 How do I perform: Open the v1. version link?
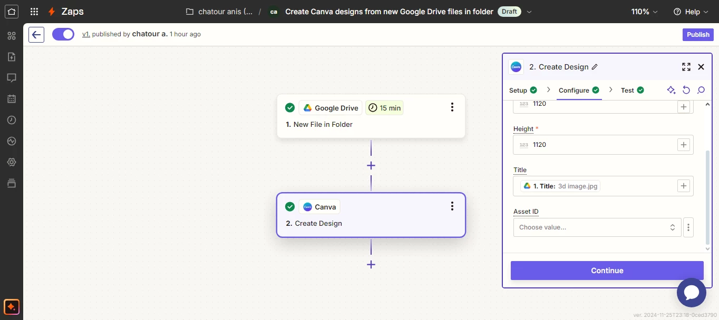(x=86, y=34)
